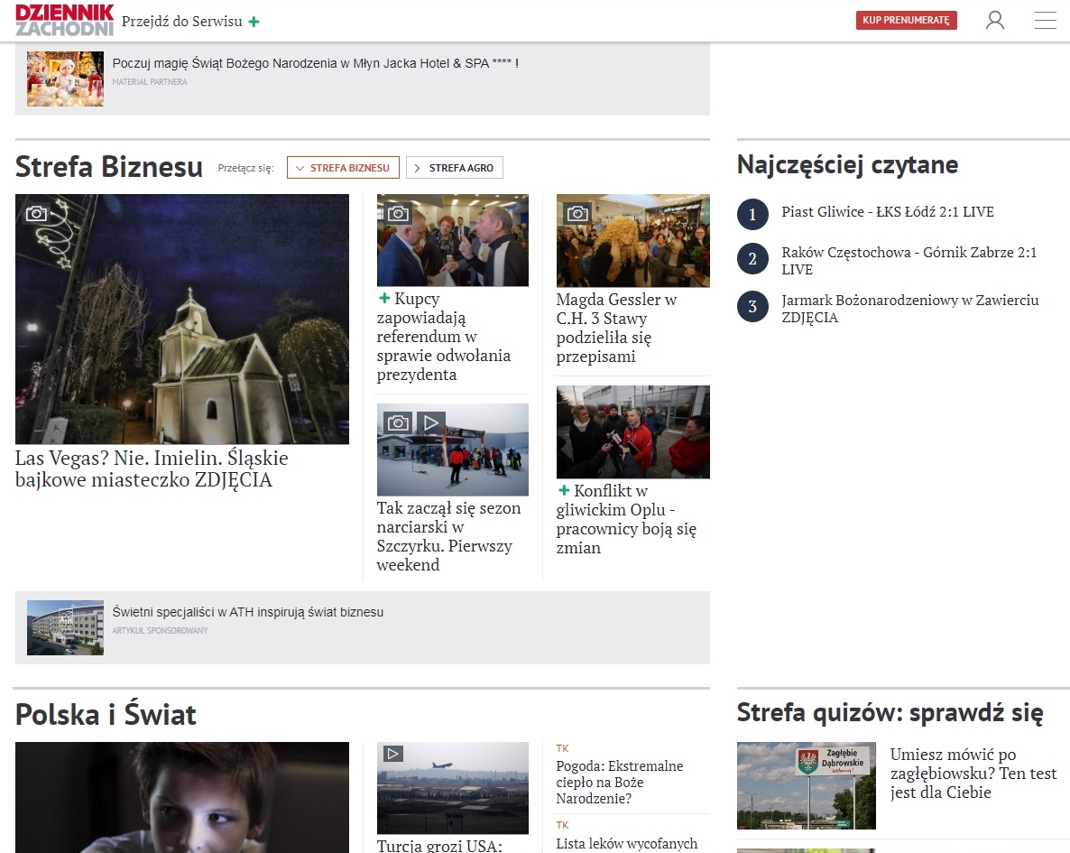The image size is (1070, 853).
Task: Select the Strefa Biznesu tab
Action: pos(343,168)
